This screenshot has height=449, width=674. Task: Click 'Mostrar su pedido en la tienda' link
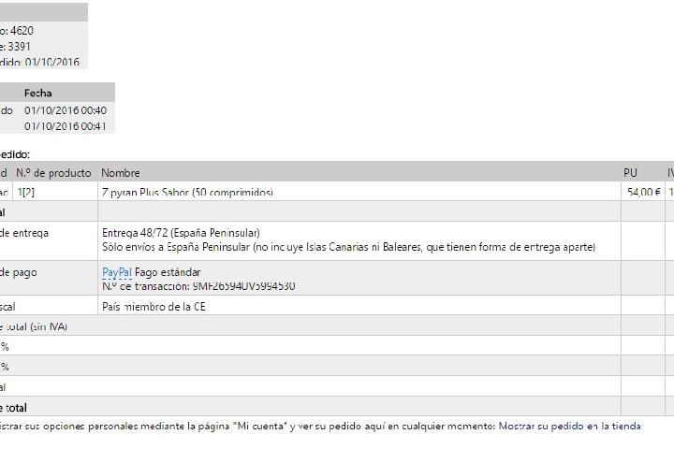569,427
